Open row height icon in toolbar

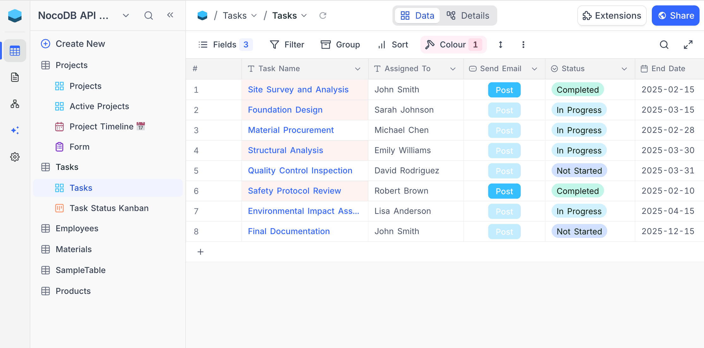pyautogui.click(x=500, y=45)
